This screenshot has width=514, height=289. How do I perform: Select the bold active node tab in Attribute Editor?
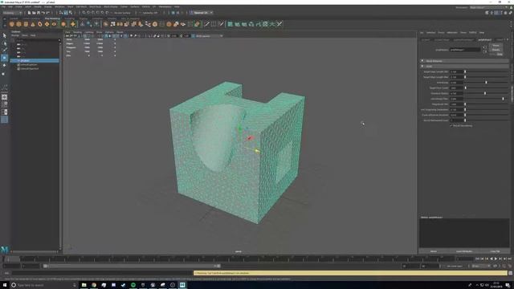pos(485,39)
